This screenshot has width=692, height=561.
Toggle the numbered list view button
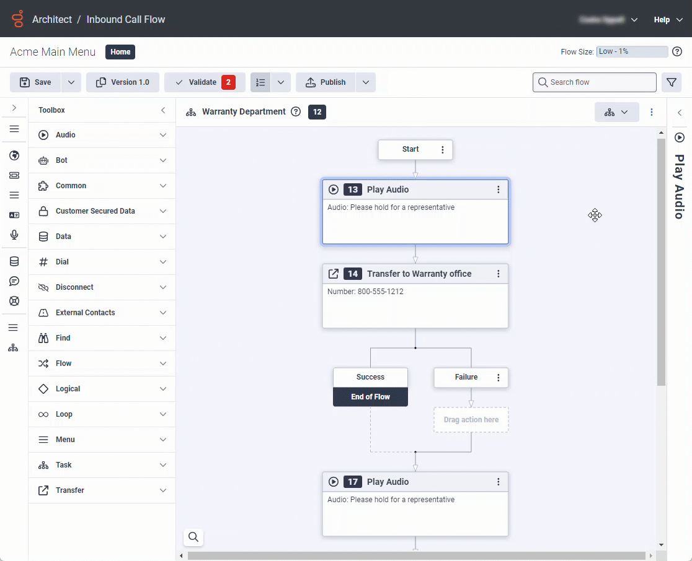pyautogui.click(x=260, y=82)
